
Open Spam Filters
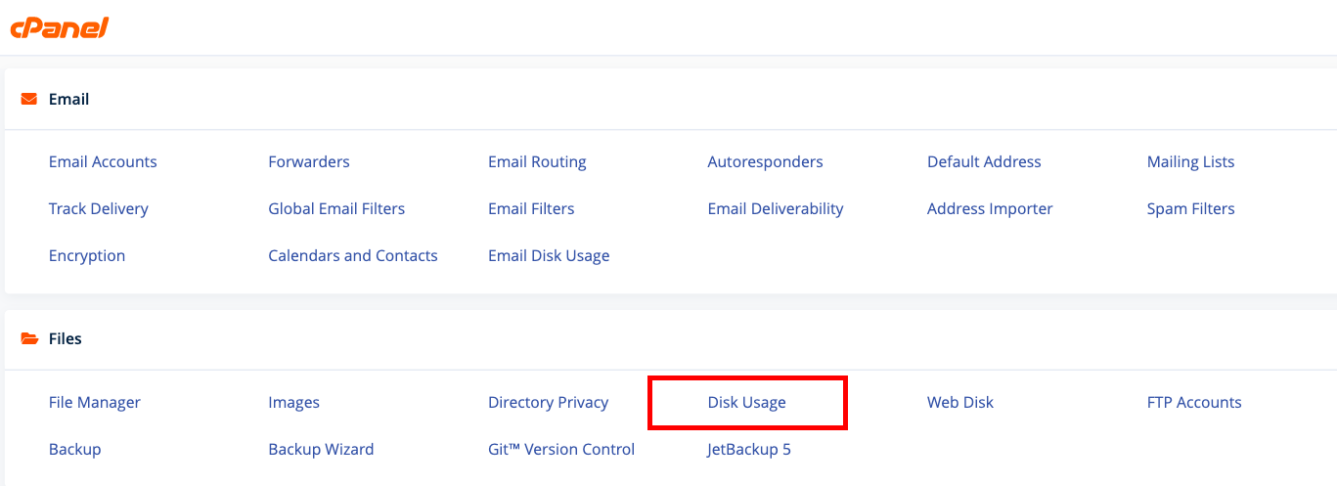point(1190,208)
